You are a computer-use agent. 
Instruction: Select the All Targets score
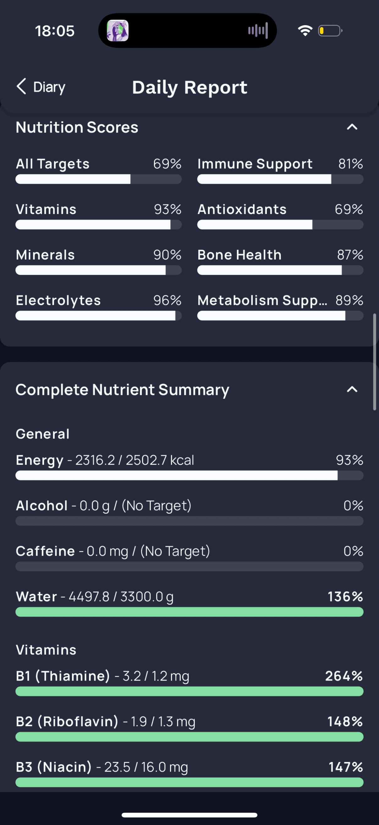(x=98, y=171)
